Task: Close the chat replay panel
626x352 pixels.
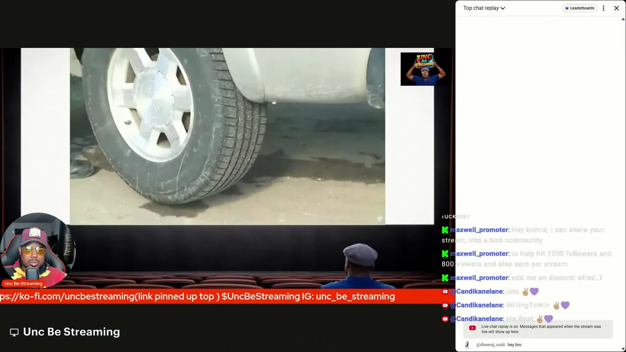Action: point(616,8)
